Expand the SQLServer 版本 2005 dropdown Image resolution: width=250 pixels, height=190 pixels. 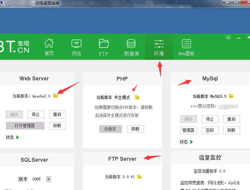pos(48,179)
